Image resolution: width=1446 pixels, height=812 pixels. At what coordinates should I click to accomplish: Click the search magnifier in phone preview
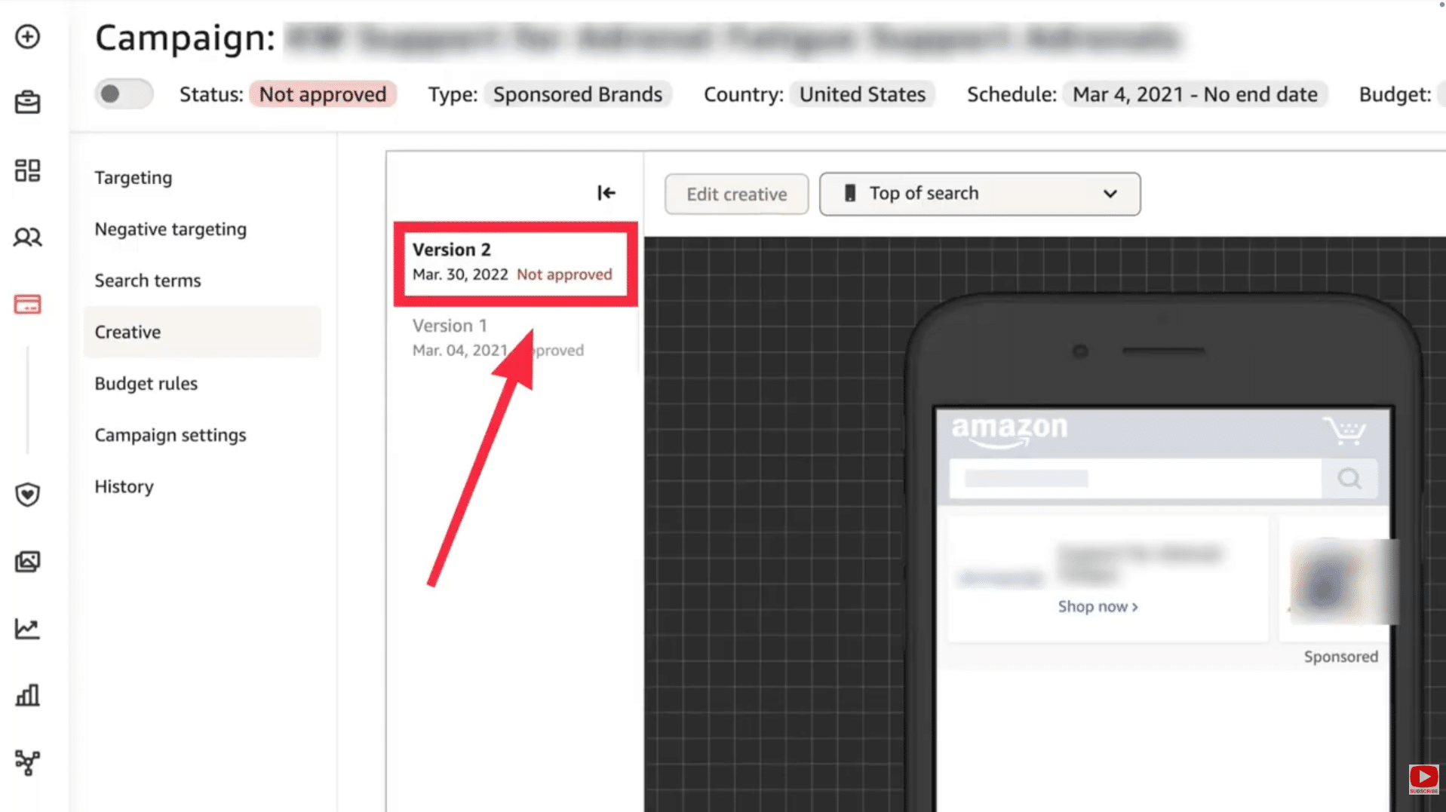point(1349,479)
